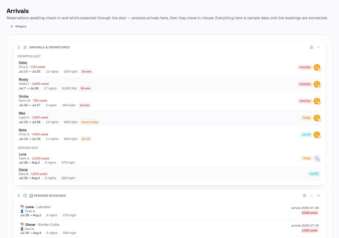Click '750 owed' on Simba row
Screen dimensions: 339x238
tap(40, 101)
